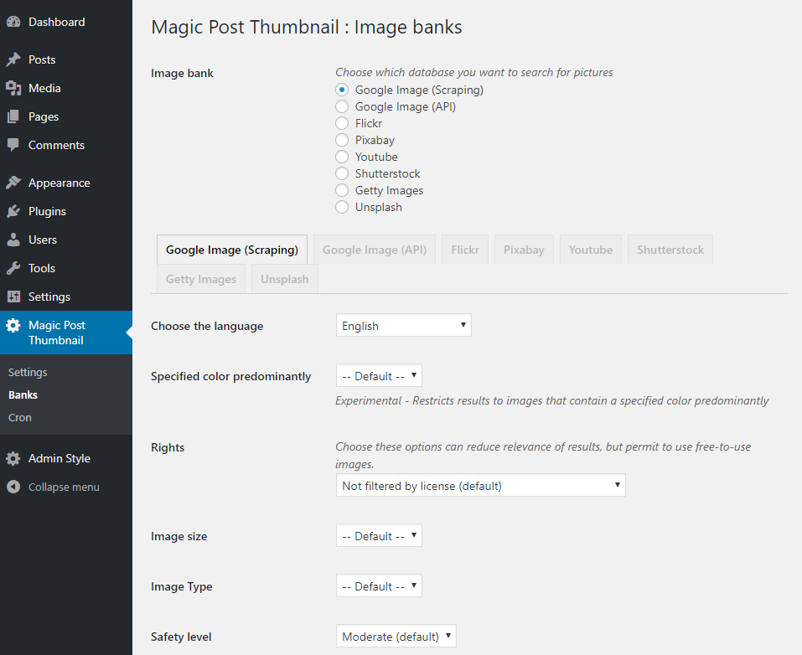Select the Pixabay radio option

tap(342, 140)
